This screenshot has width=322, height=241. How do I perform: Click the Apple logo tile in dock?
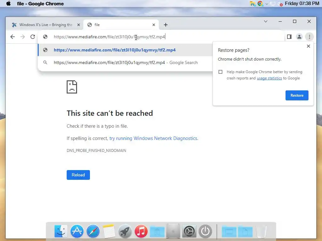click(x=173, y=231)
